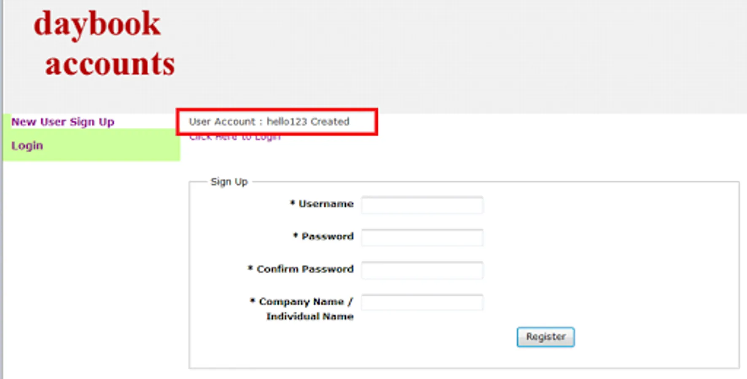747x379 pixels.
Task: Click into the Password text box
Action: [x=422, y=238]
